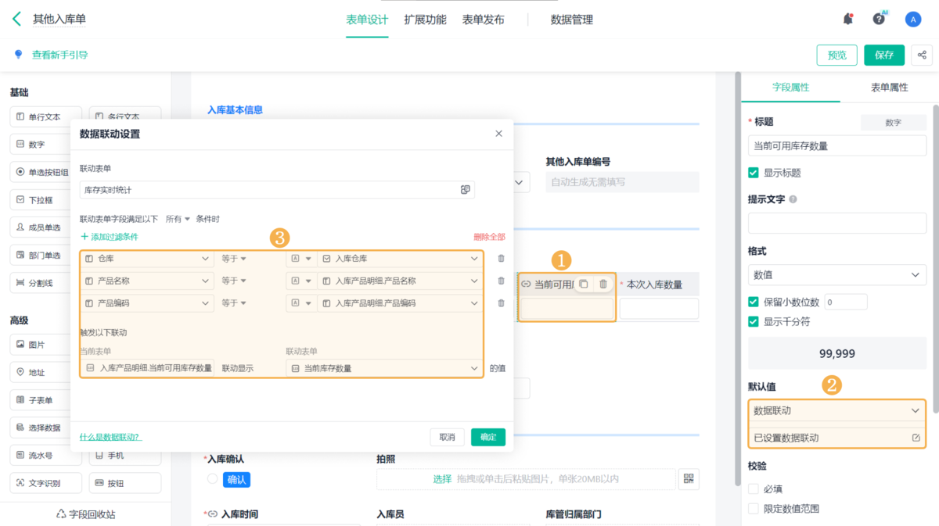The image size is (939, 526).
Task: Open the 产品编码 linked field dropdown
Action: 146,303
